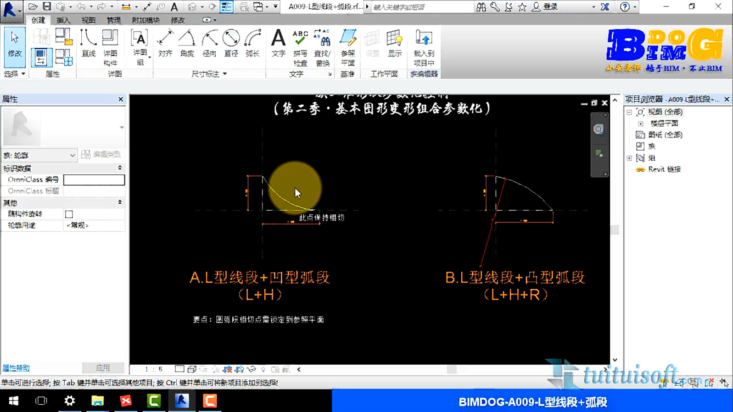This screenshot has width=733, height=412.
Task: Switch to the 创建 ribbon tab
Action: [x=38, y=20]
